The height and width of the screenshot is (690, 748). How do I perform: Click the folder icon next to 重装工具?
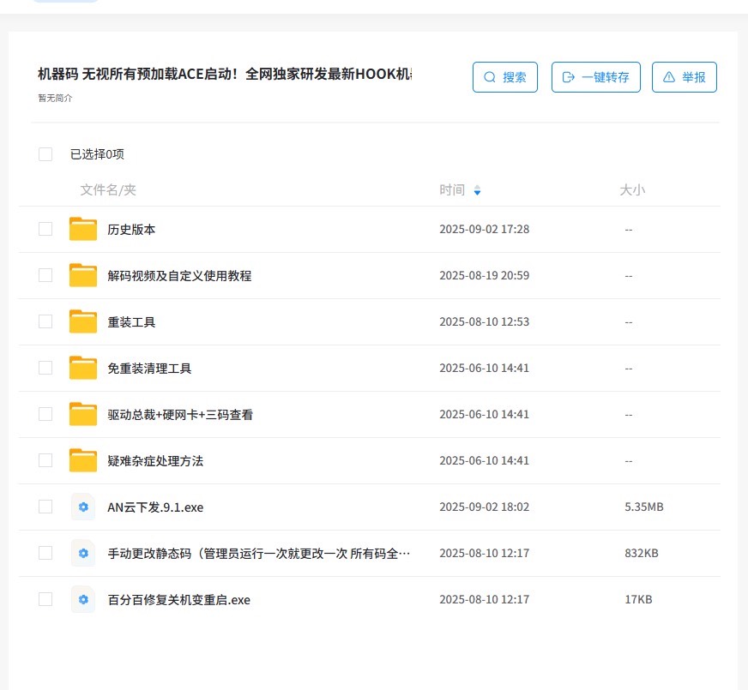tap(83, 322)
